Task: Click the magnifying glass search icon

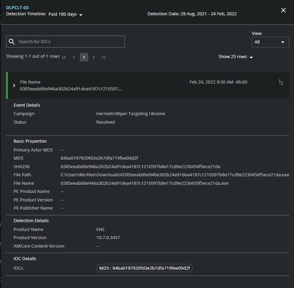Action: click(12, 41)
